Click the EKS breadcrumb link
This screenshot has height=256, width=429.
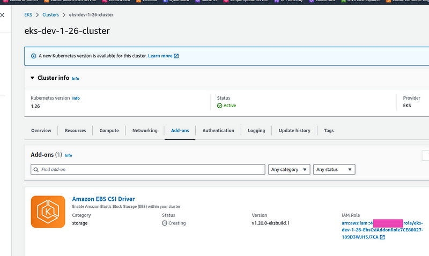pyautogui.click(x=29, y=14)
